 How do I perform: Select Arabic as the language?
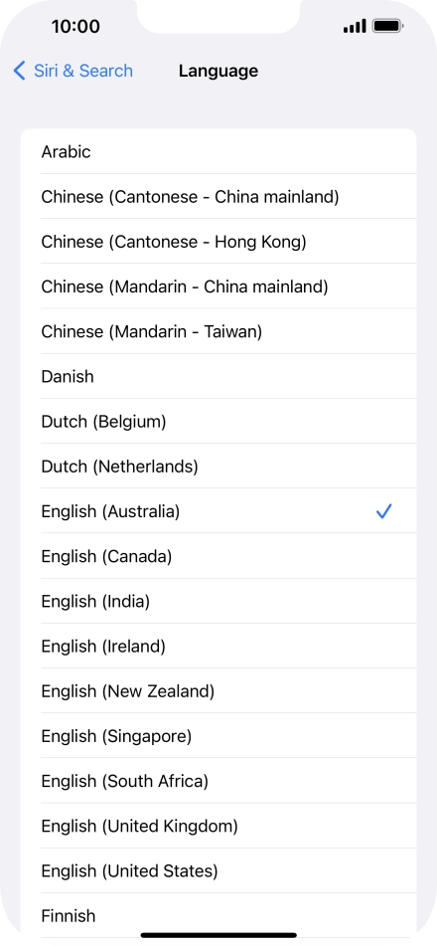click(x=218, y=151)
